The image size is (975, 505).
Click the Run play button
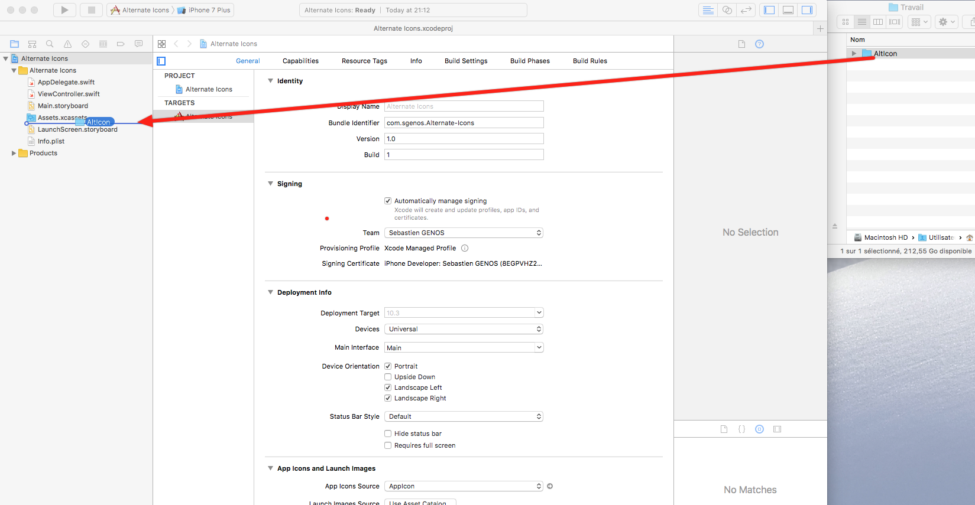[x=64, y=10]
